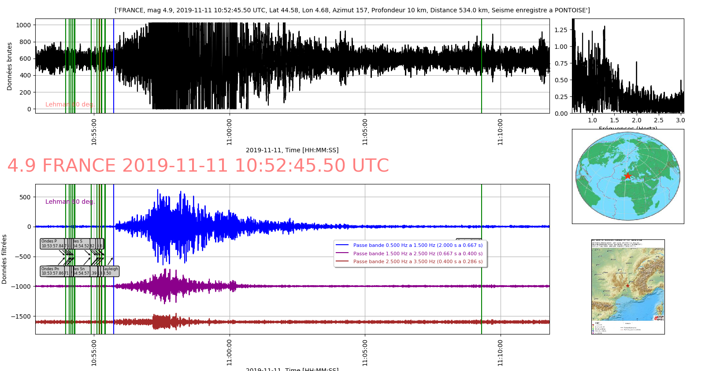
Task: Click the 11:05:00 tick label under the filtered plot
Action: coord(365,353)
